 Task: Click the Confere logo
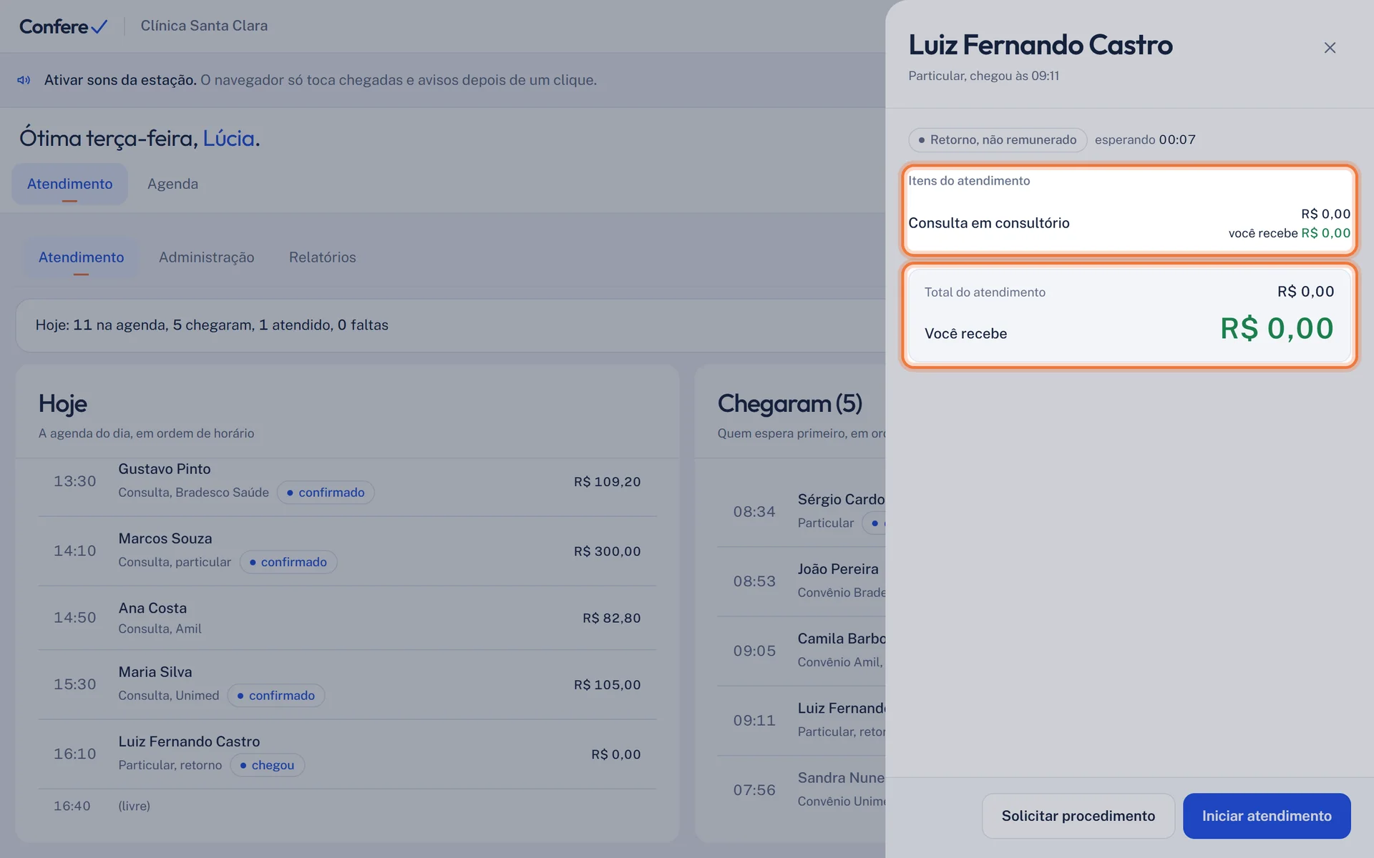point(63,26)
